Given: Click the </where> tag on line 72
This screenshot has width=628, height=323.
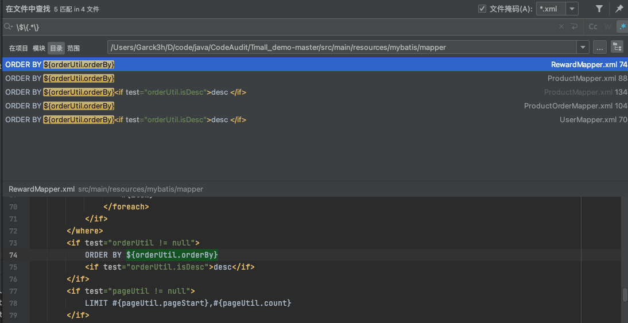Looking at the screenshot, I should [85, 231].
